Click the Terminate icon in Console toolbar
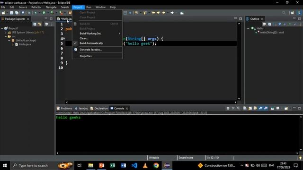This screenshot has width=303, height=170. click(228, 108)
